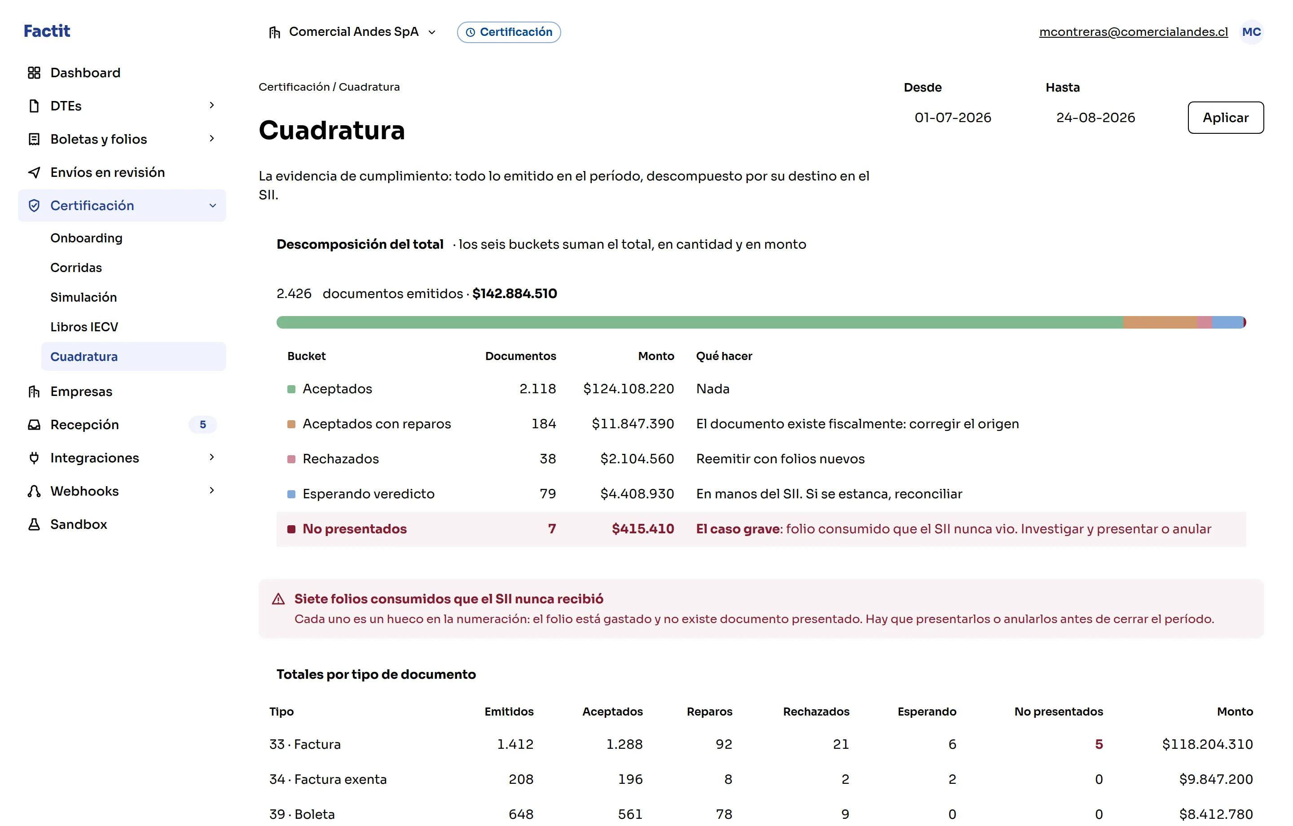This screenshot has width=1293, height=826.
Task: Open the Comercial Andes SpA company dropdown
Action: point(353,32)
